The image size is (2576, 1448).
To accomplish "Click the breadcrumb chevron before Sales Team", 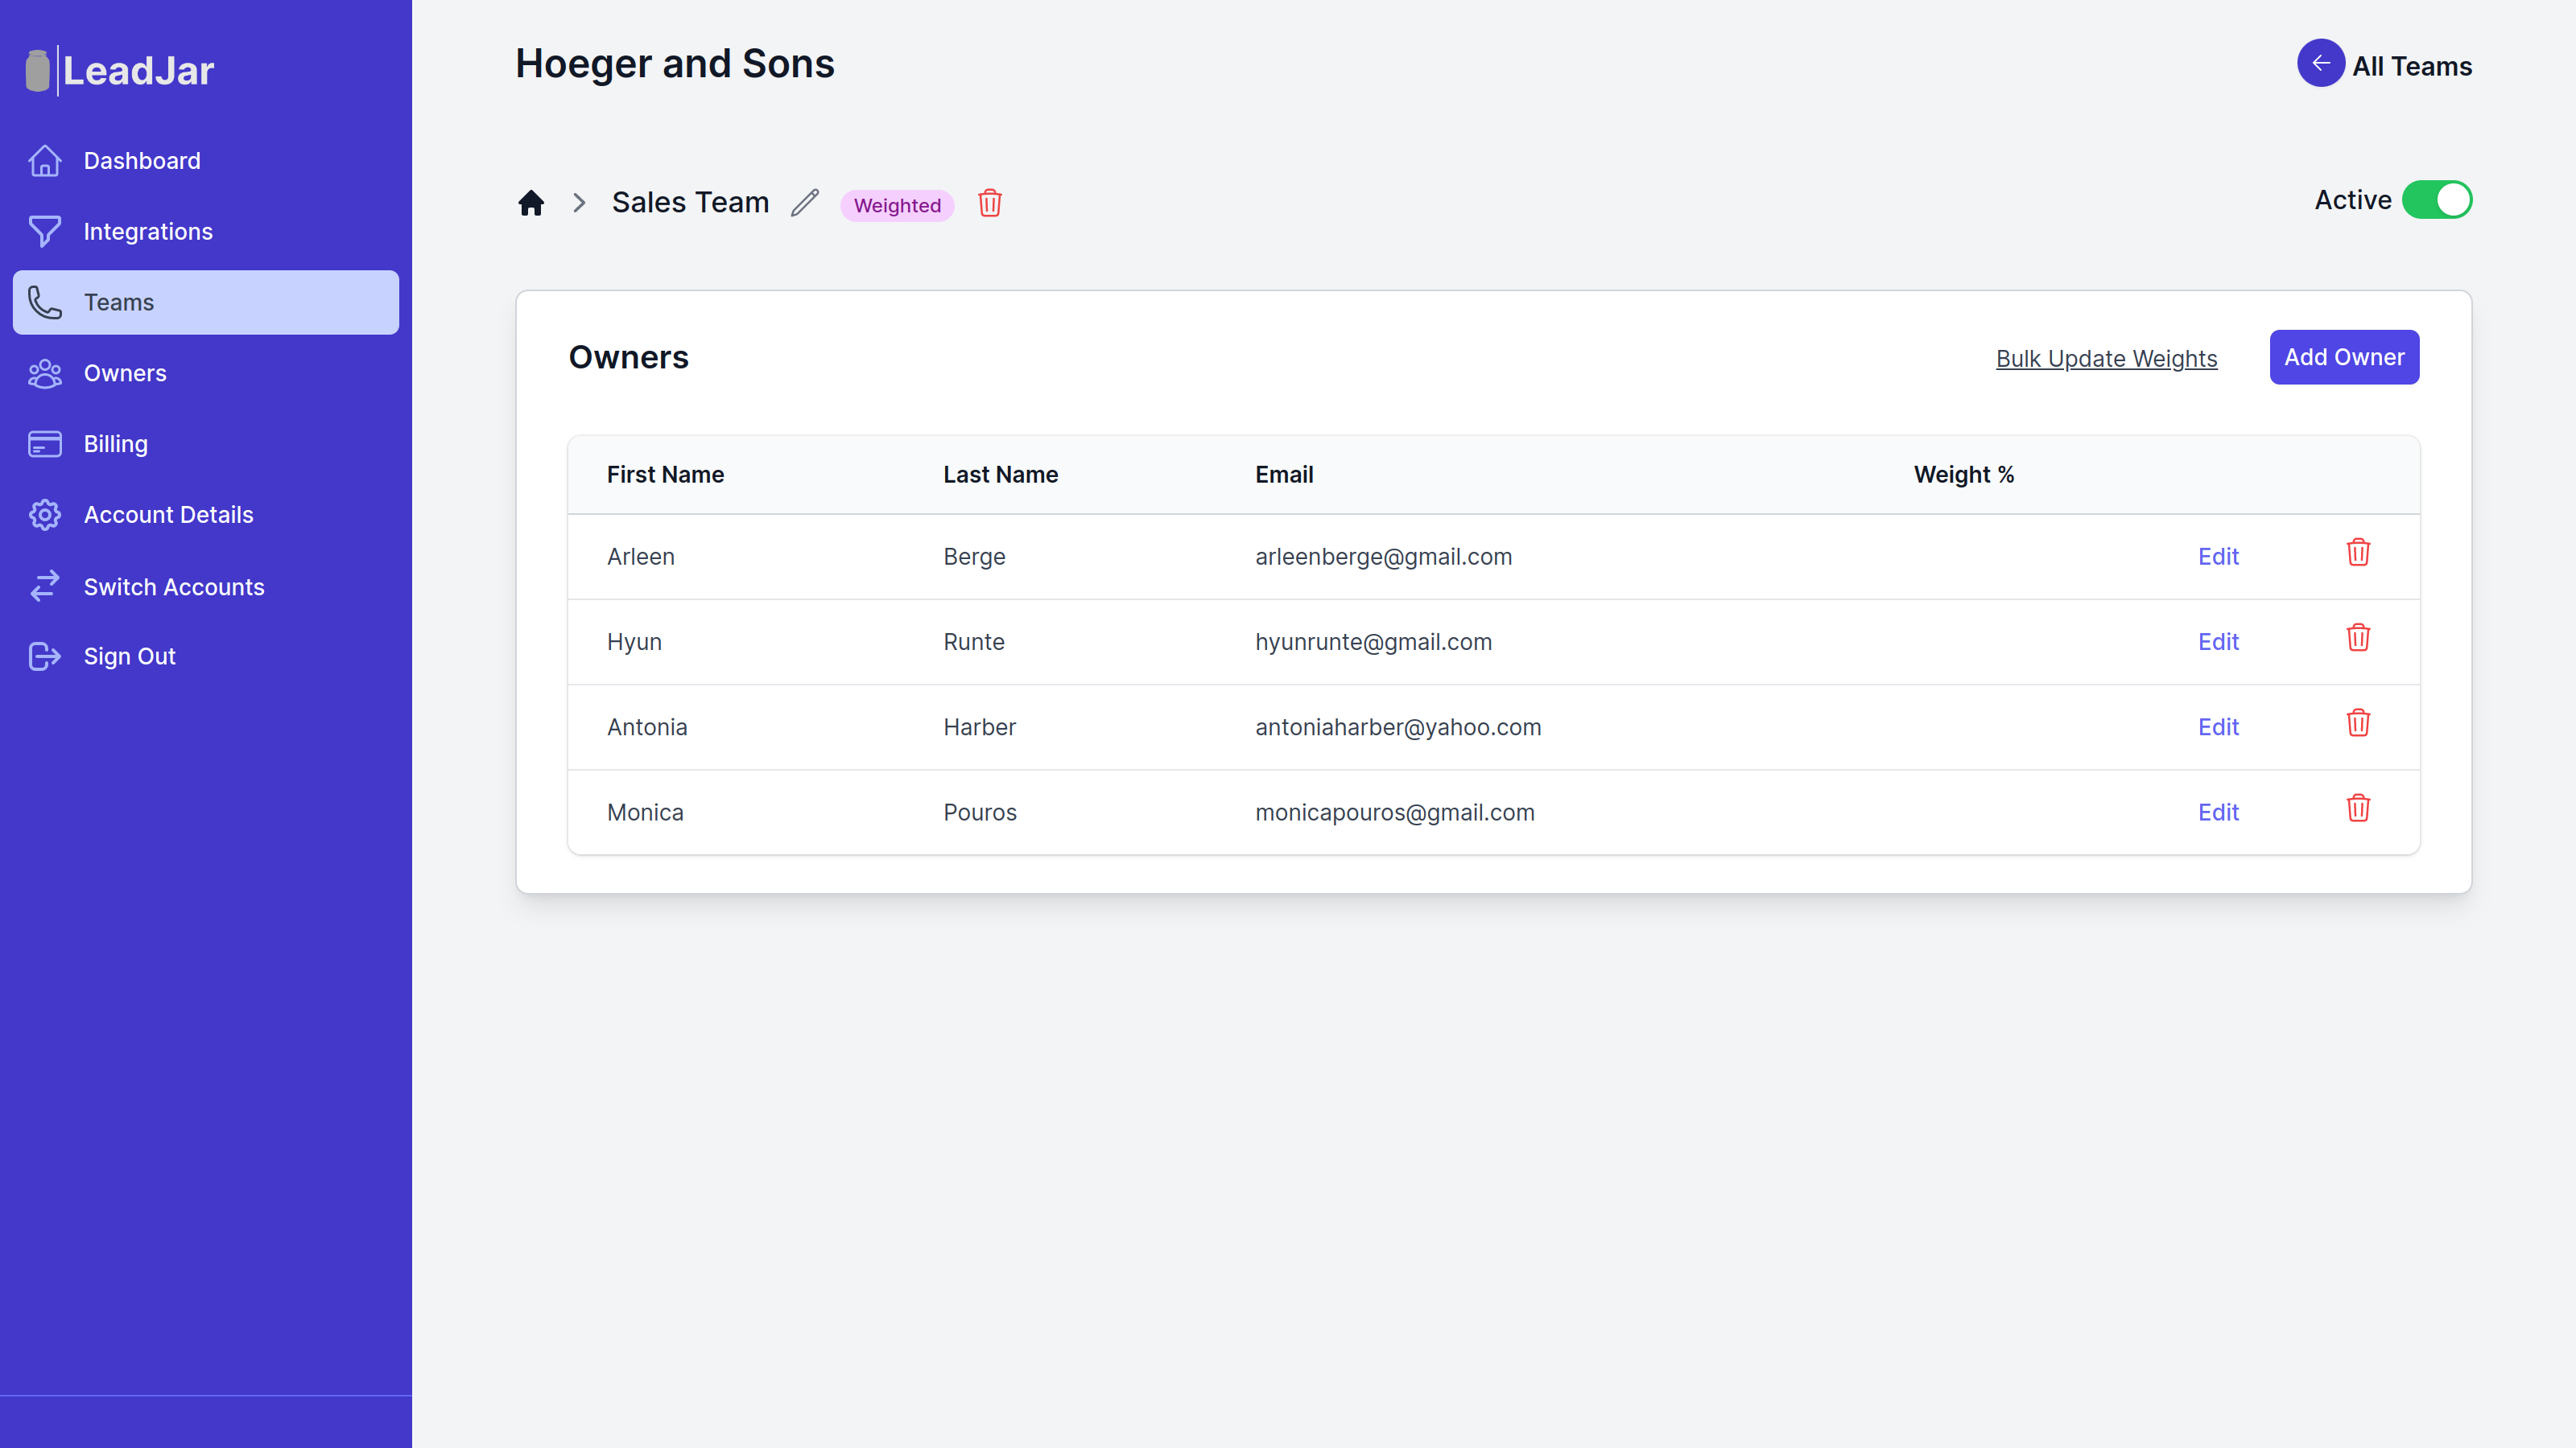I will pos(579,203).
